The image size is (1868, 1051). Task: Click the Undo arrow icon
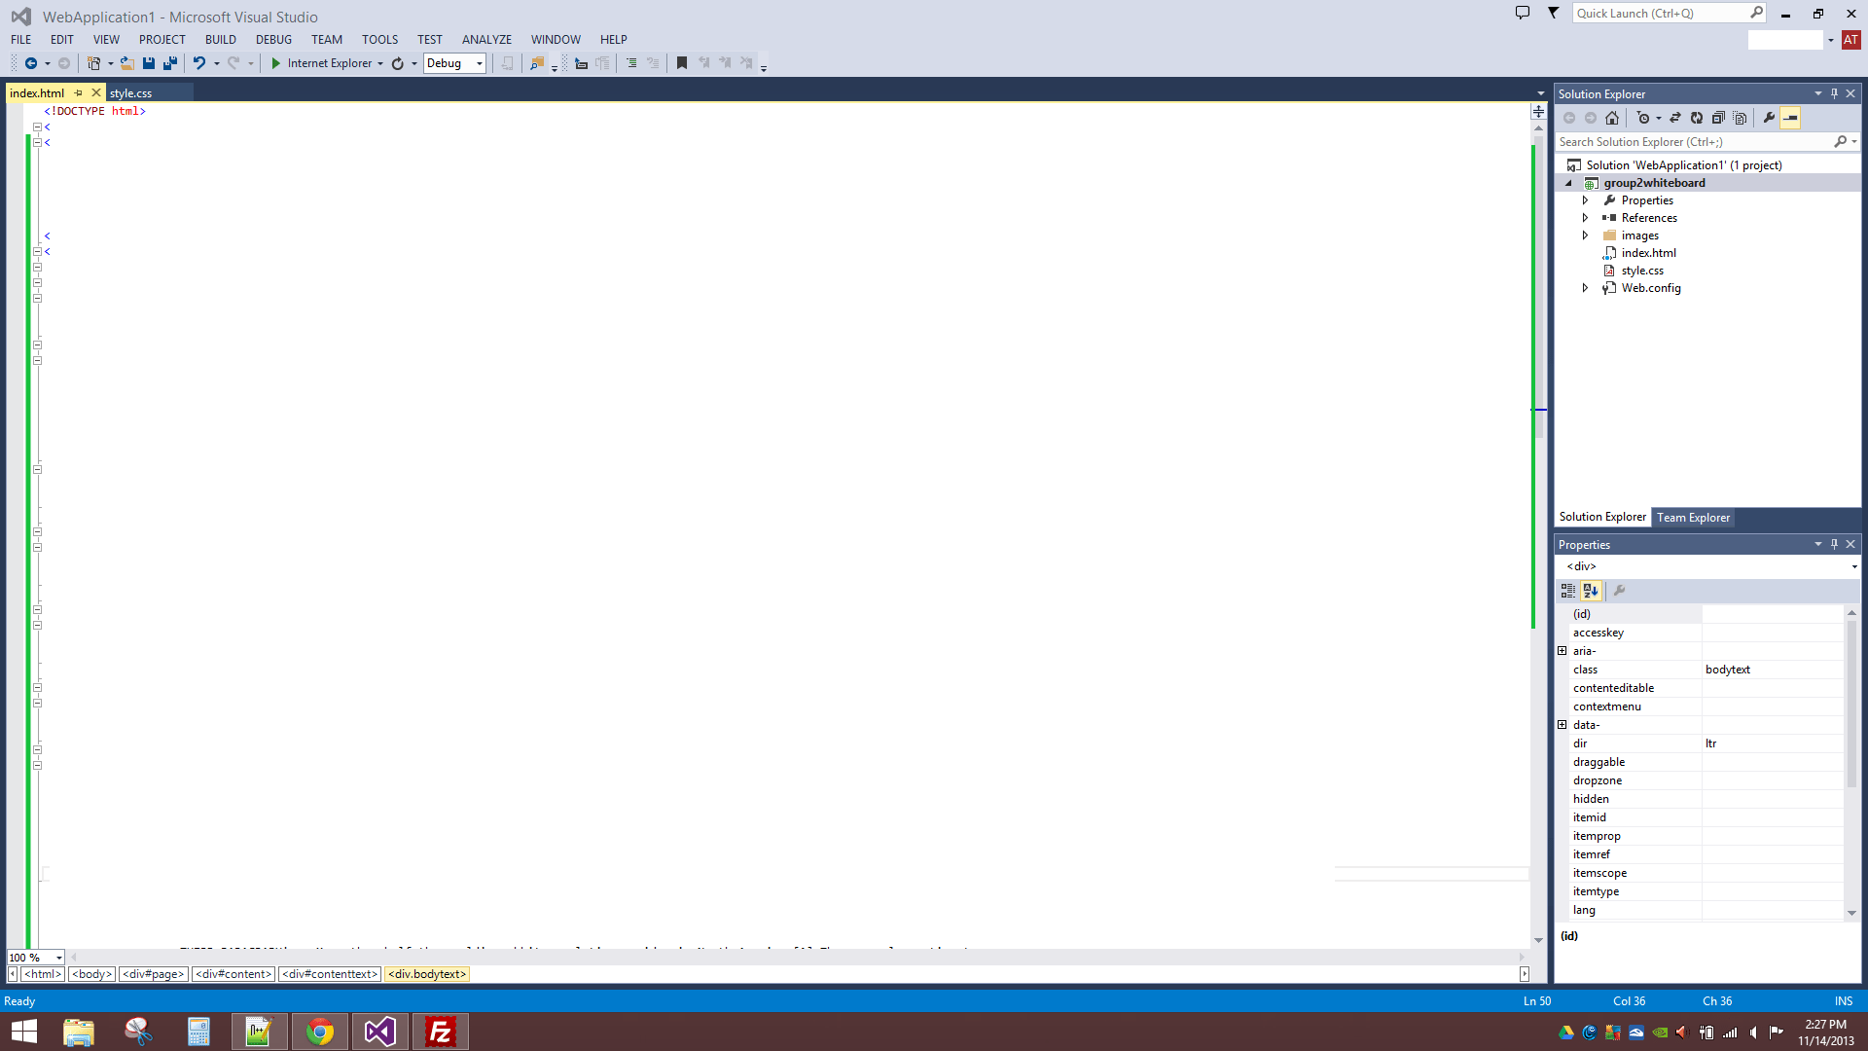[x=198, y=63]
